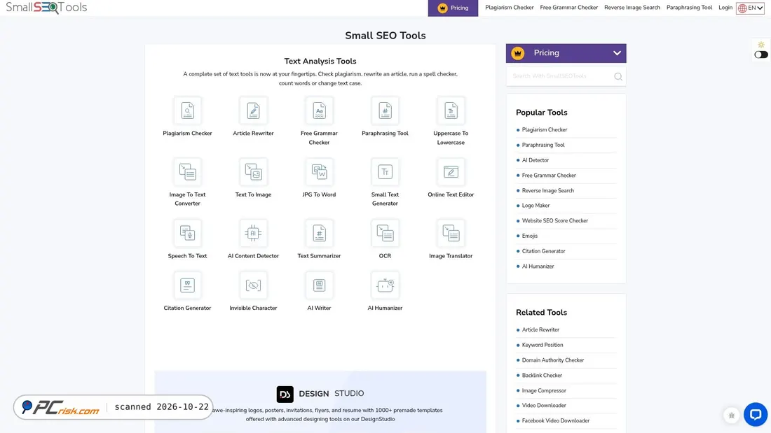Click the Text Analysis Tools heading
Image resolution: width=771 pixels, height=433 pixels.
coord(320,61)
